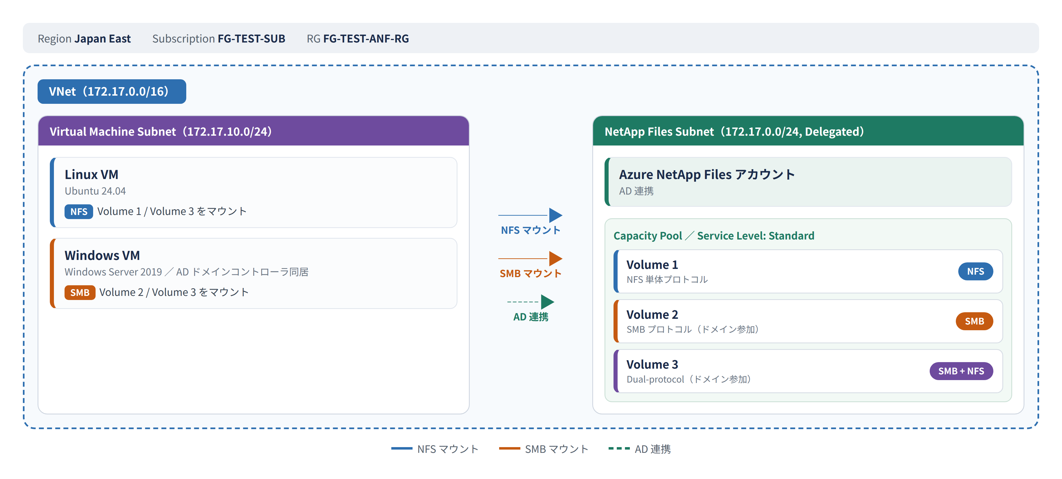The image size is (1062, 479).
Task: Select the Virtual Machine Subnet header
Action: coord(254,131)
